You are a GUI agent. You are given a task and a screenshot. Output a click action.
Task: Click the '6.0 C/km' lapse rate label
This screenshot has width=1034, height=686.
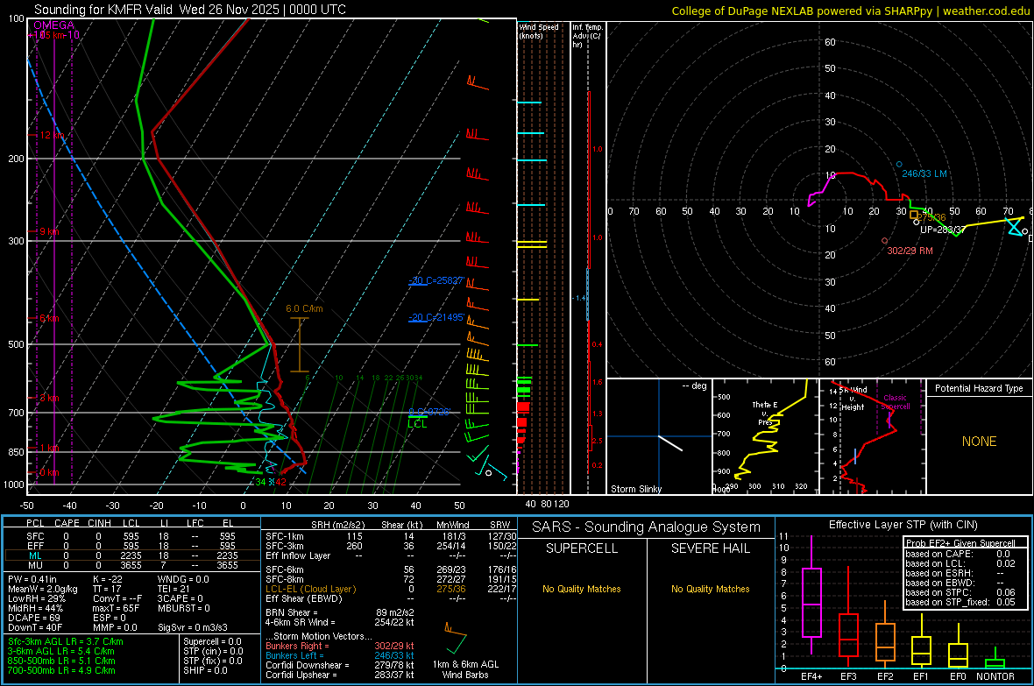(x=304, y=308)
